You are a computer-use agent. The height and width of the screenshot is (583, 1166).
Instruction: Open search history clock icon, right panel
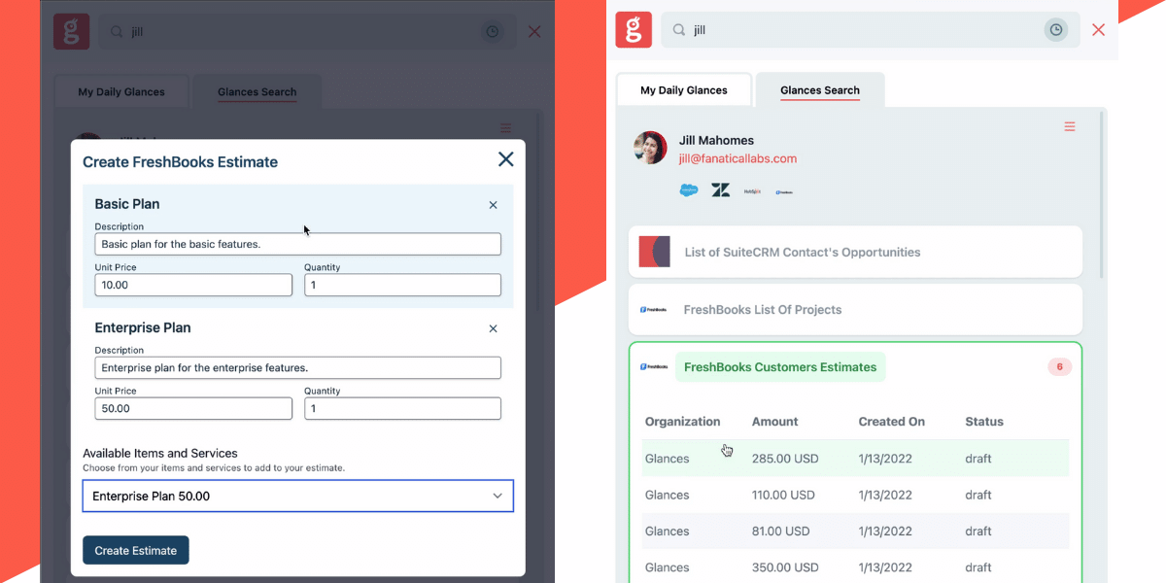coord(1056,30)
